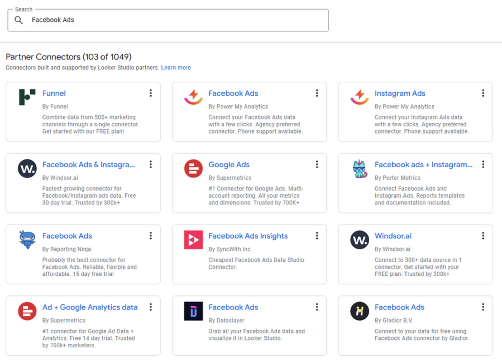
Task: Click Ad + Google Analytics data logo
Action: coord(27,311)
